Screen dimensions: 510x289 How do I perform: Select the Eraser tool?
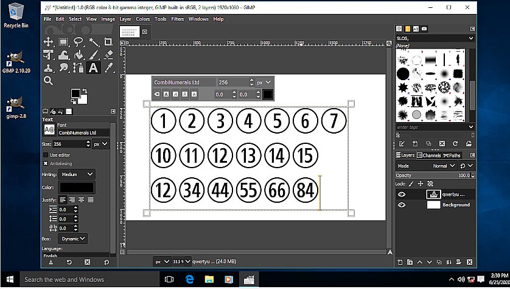coord(108,55)
